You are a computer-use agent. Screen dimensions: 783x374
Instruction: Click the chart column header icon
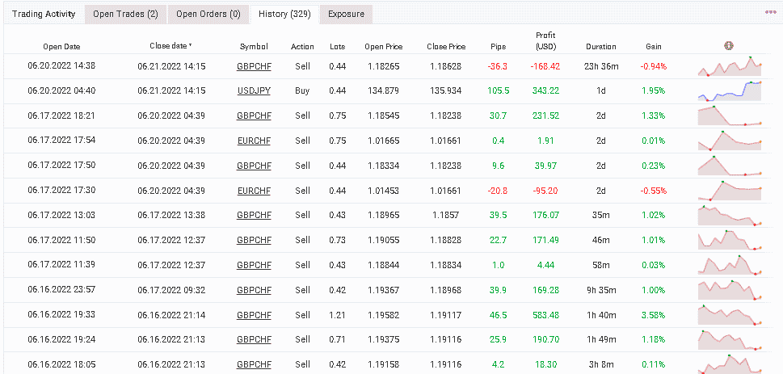(x=729, y=45)
